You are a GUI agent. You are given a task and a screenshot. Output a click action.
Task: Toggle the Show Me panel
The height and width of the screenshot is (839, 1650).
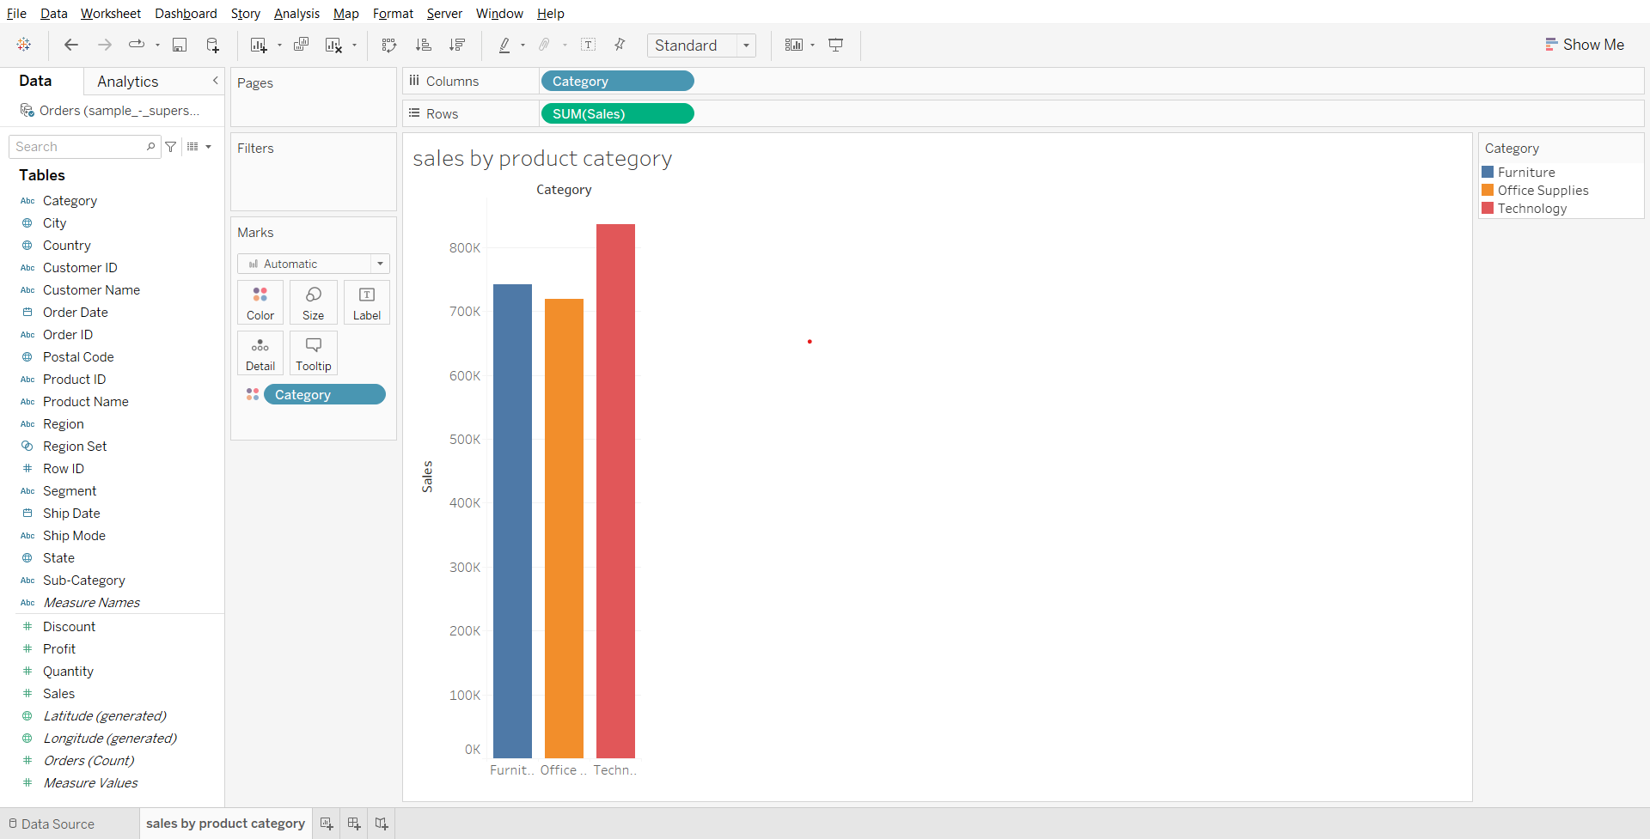1584,45
